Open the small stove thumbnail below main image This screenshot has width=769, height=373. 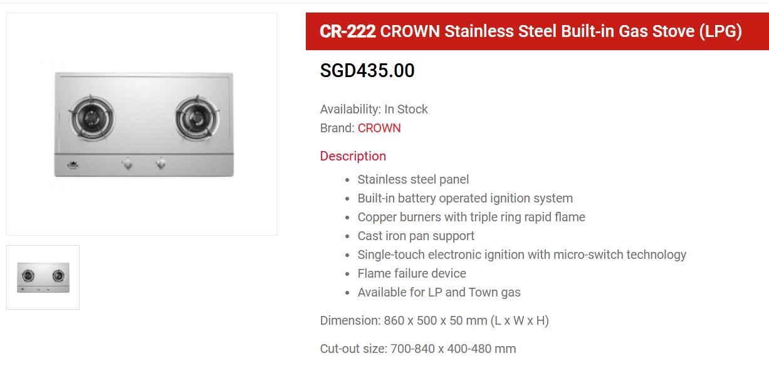click(43, 277)
